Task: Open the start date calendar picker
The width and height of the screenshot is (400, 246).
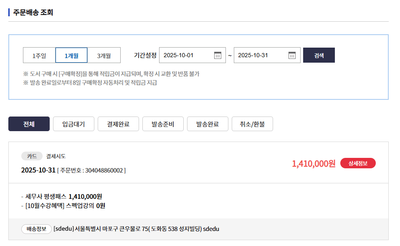Action: click(x=218, y=55)
